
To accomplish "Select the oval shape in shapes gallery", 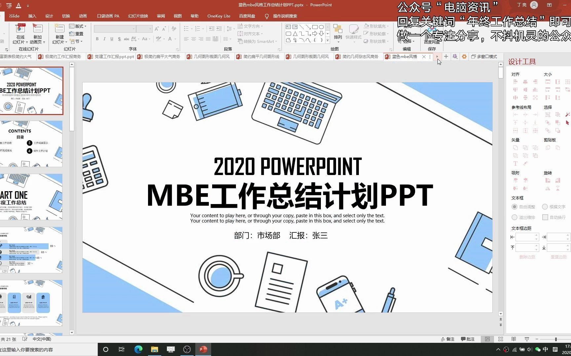I will point(321,27).
